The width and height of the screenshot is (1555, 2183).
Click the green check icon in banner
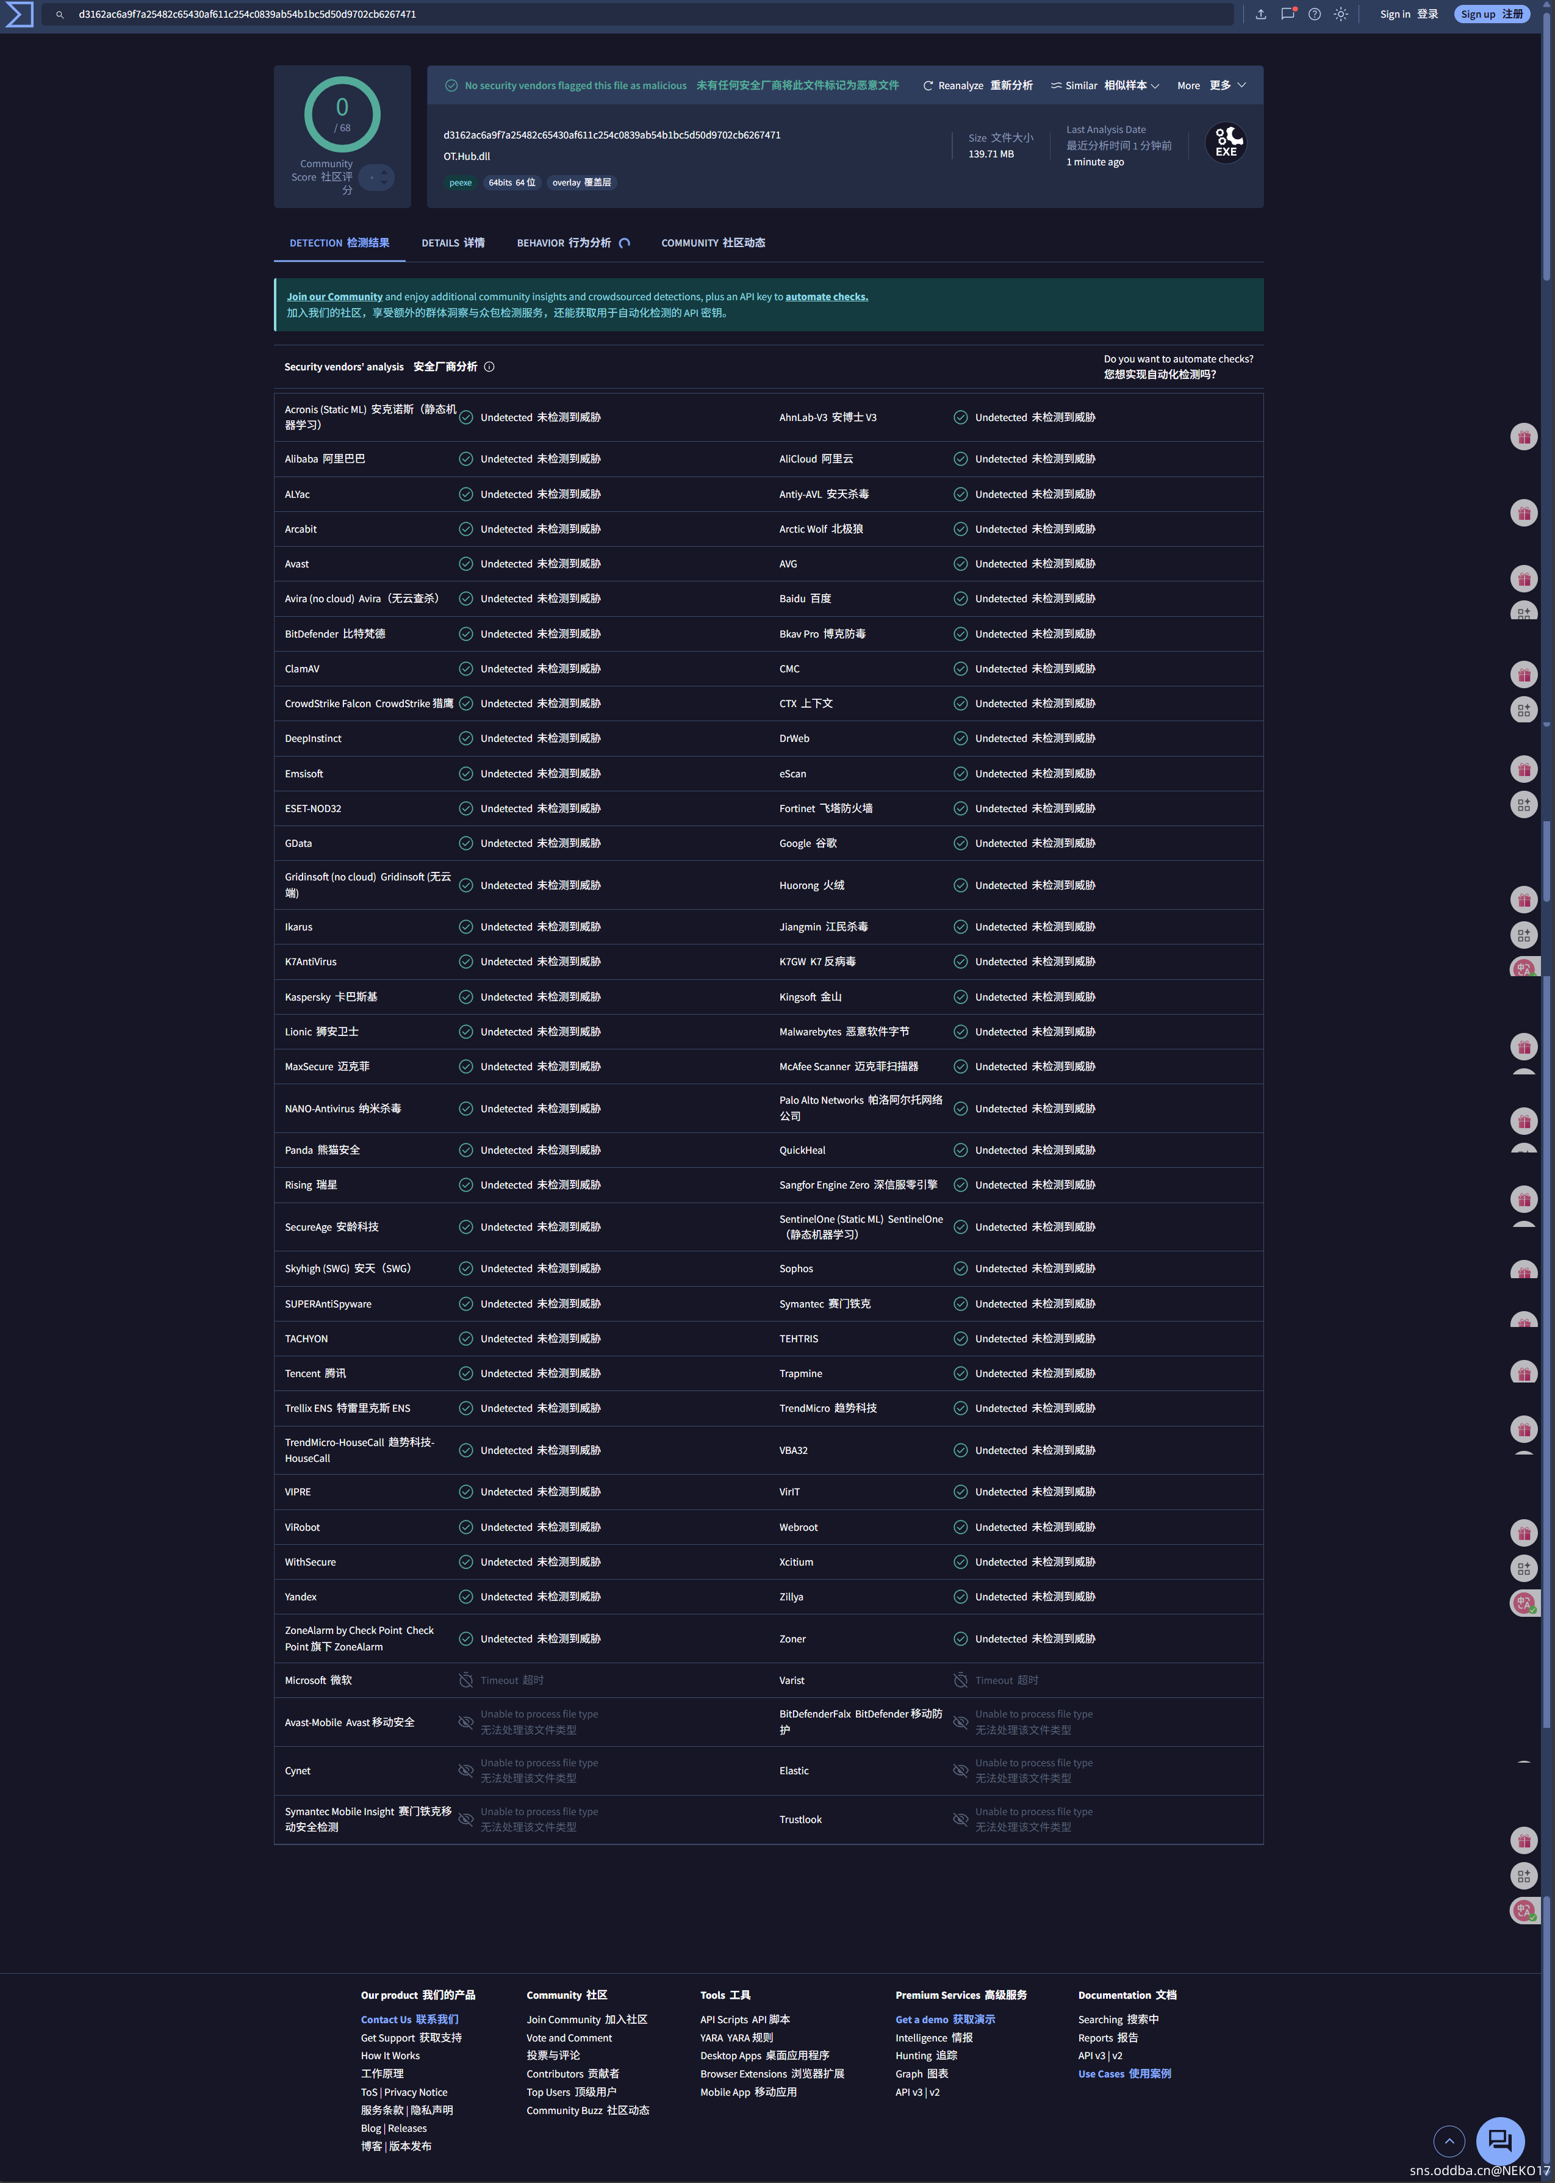click(451, 85)
